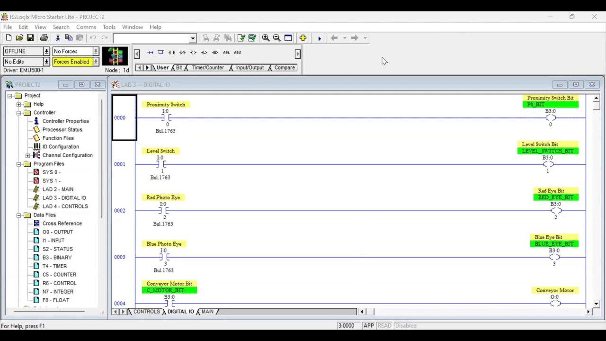Open the Search menu
The height and width of the screenshot is (341, 606).
click(x=61, y=27)
